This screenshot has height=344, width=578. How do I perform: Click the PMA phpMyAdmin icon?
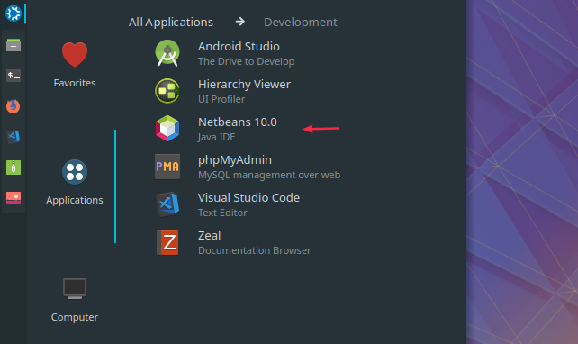pos(167,167)
